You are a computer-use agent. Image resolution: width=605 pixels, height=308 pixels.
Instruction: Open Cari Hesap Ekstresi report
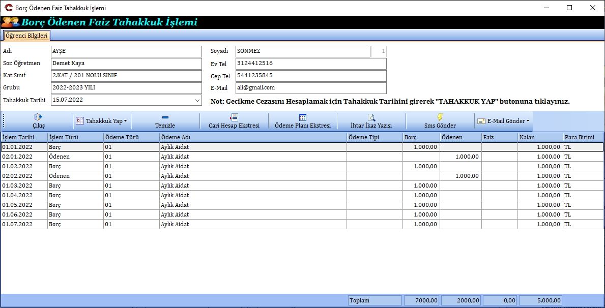[x=234, y=121]
